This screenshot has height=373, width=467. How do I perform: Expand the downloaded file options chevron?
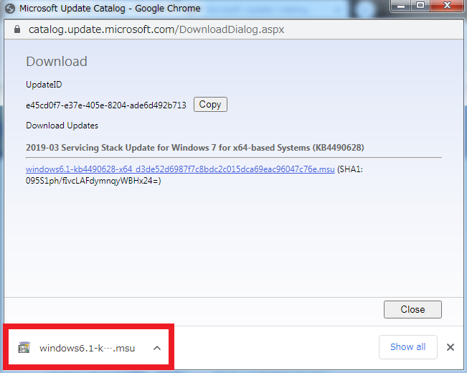point(157,348)
